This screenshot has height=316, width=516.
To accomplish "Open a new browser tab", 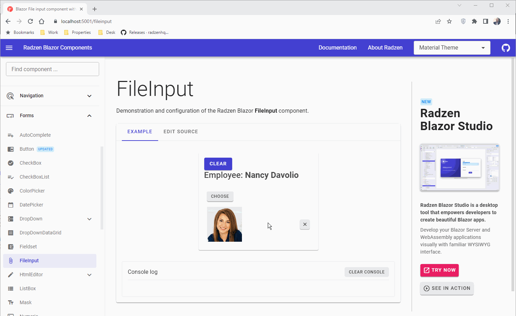I will 95,9.
